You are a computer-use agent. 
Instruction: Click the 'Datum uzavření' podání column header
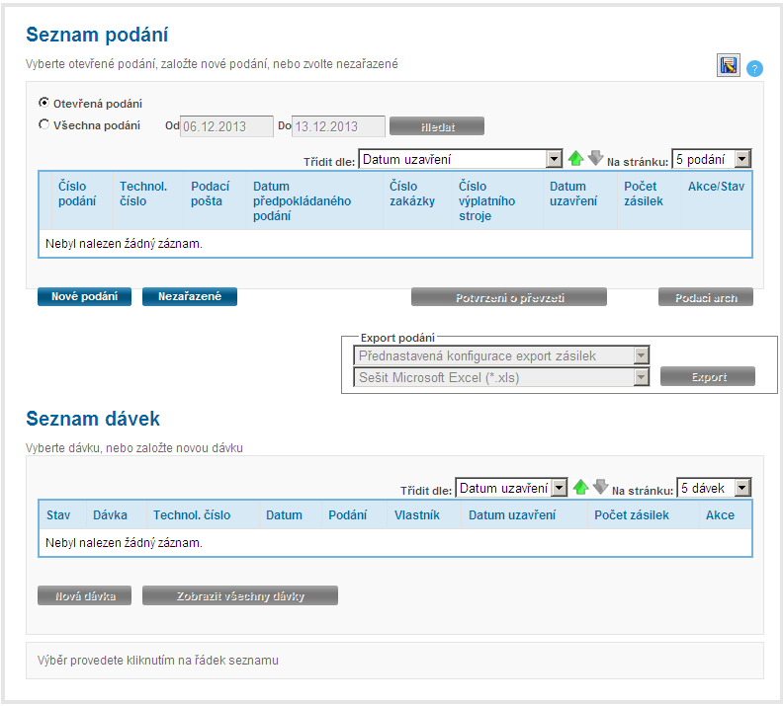[574, 194]
